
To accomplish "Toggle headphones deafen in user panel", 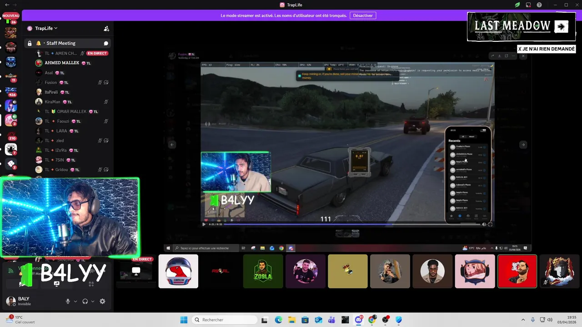I will click(85, 301).
